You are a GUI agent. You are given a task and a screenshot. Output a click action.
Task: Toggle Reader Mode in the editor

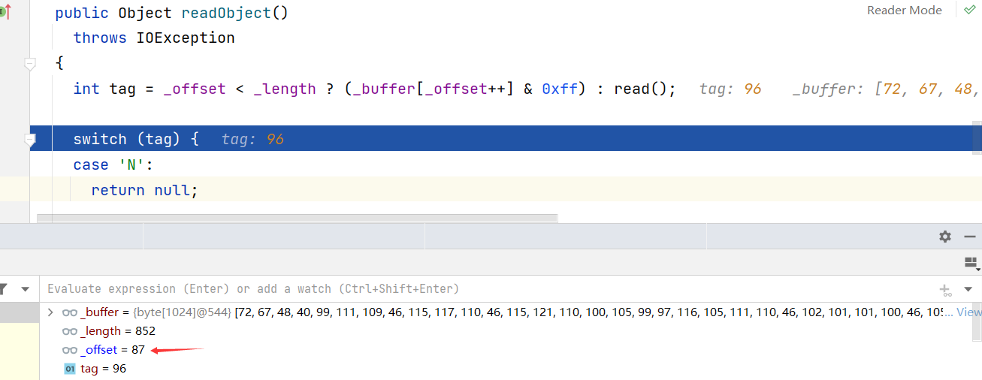point(905,11)
